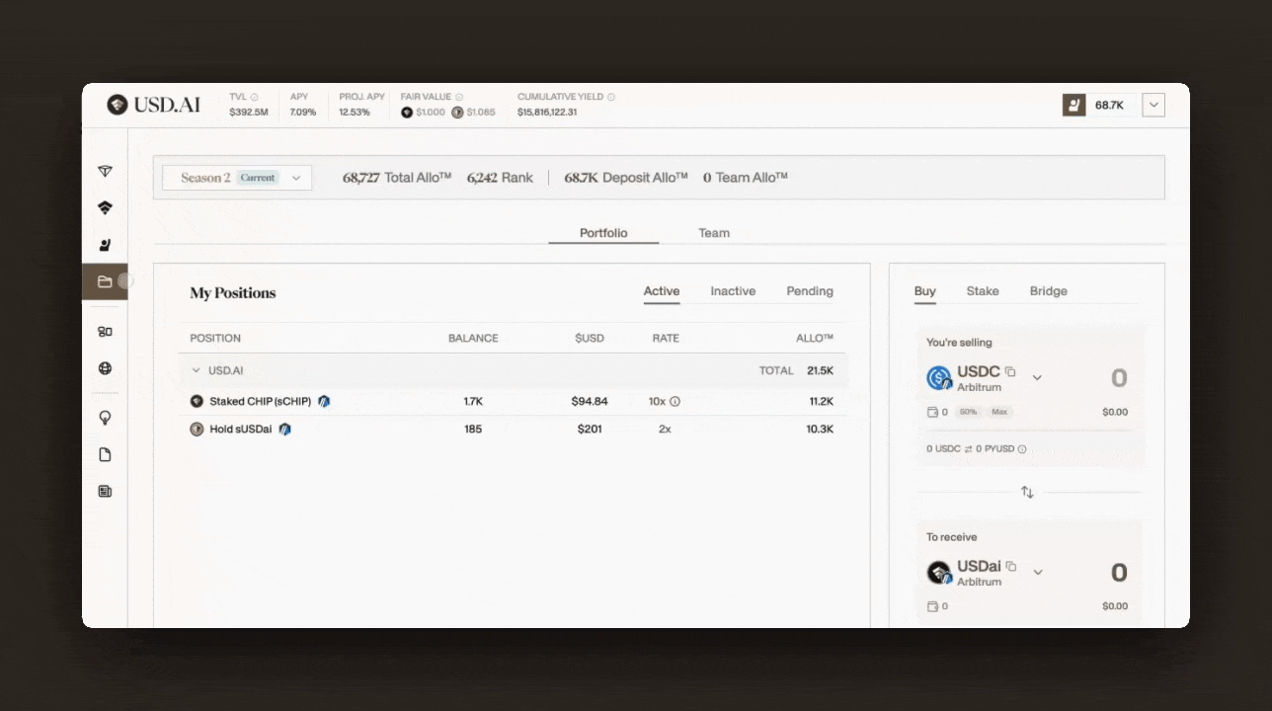Open the USDai token selector chevron
Image resolution: width=1272 pixels, height=711 pixels.
pos(1038,572)
